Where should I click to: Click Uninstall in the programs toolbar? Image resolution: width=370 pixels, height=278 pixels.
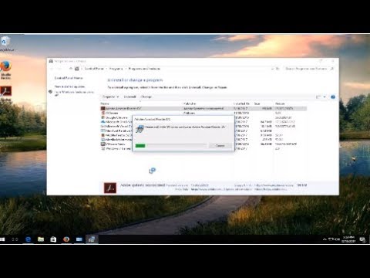129,97
